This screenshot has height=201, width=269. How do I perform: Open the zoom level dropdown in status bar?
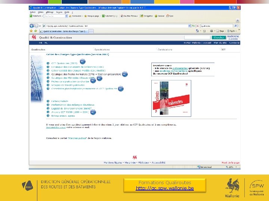point(236,167)
